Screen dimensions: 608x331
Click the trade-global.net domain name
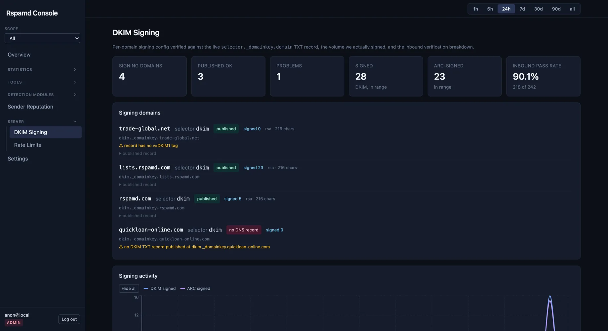pyautogui.click(x=144, y=129)
